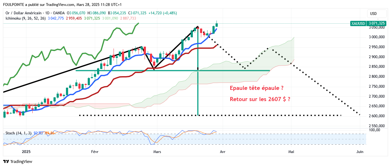
Task: Click the OANDA source label
Action: coord(59,13)
